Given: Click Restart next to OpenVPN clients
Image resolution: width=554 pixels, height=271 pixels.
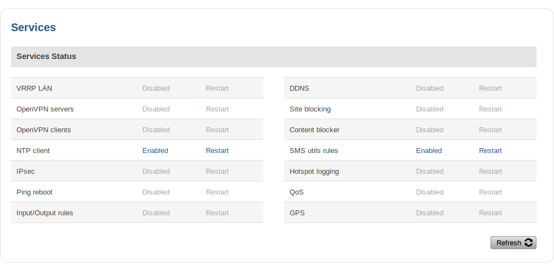Looking at the screenshot, I should (217, 130).
